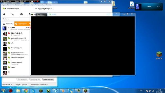Click the screenshot camera icon on the recorder bar
165x93 pixels.
tap(32, 1)
